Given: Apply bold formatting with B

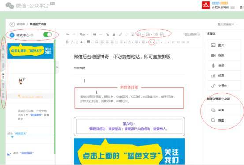Looking at the screenshot, I should point(67,42).
